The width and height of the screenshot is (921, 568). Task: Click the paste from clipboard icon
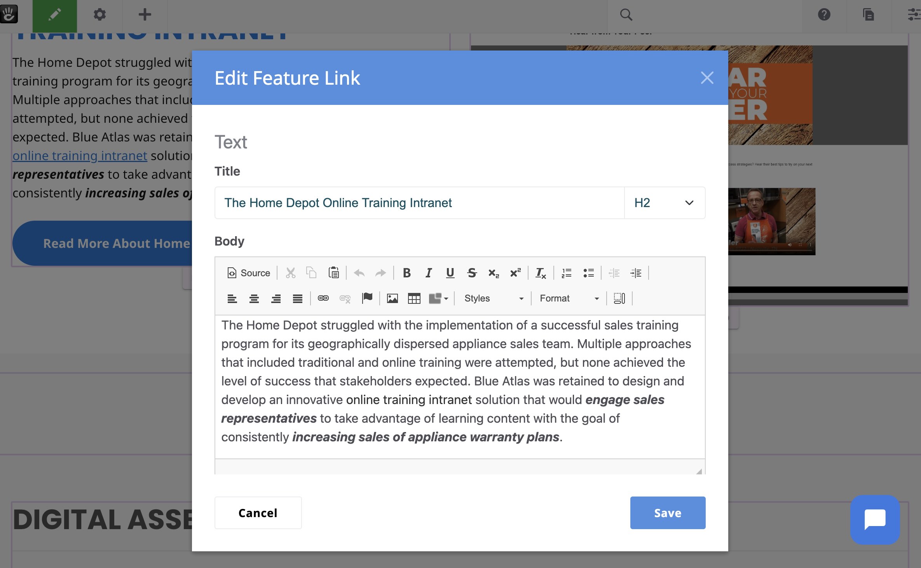pos(333,273)
